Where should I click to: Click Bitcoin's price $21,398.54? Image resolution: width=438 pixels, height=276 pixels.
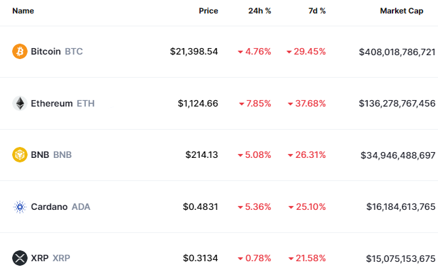point(194,51)
